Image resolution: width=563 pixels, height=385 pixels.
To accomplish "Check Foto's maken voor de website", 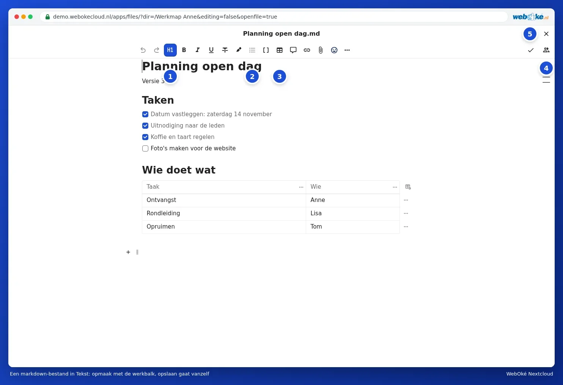I will (145, 148).
